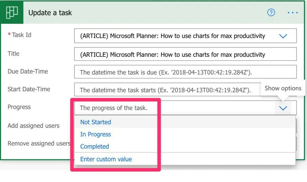Open the help question mark icon
Image resolution: width=307 pixels, height=182 pixels.
(x=271, y=13)
